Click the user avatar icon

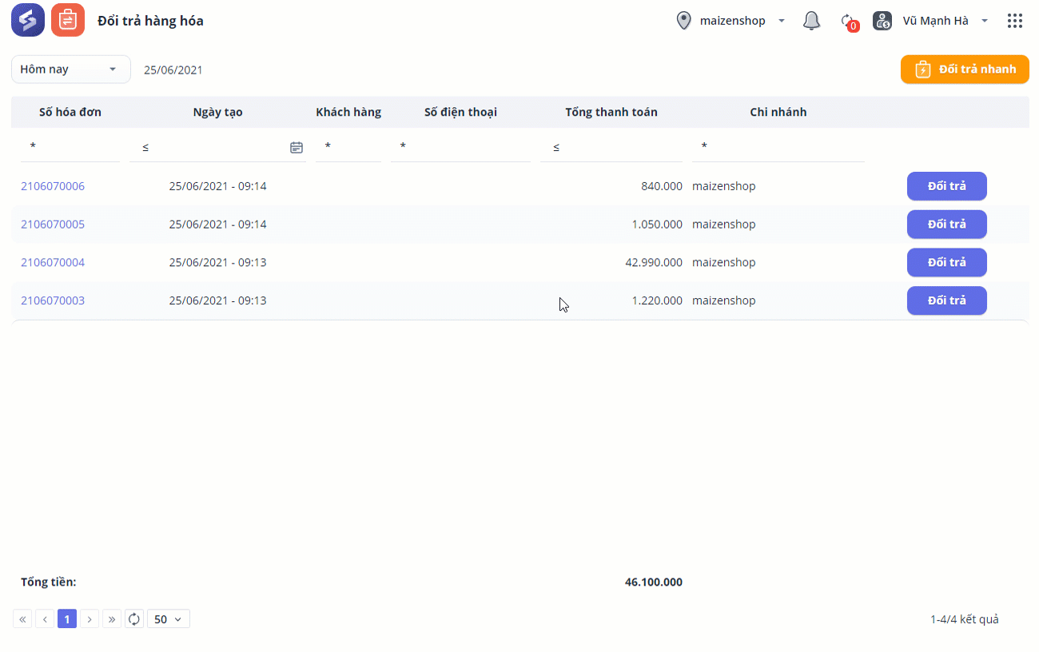click(x=882, y=21)
